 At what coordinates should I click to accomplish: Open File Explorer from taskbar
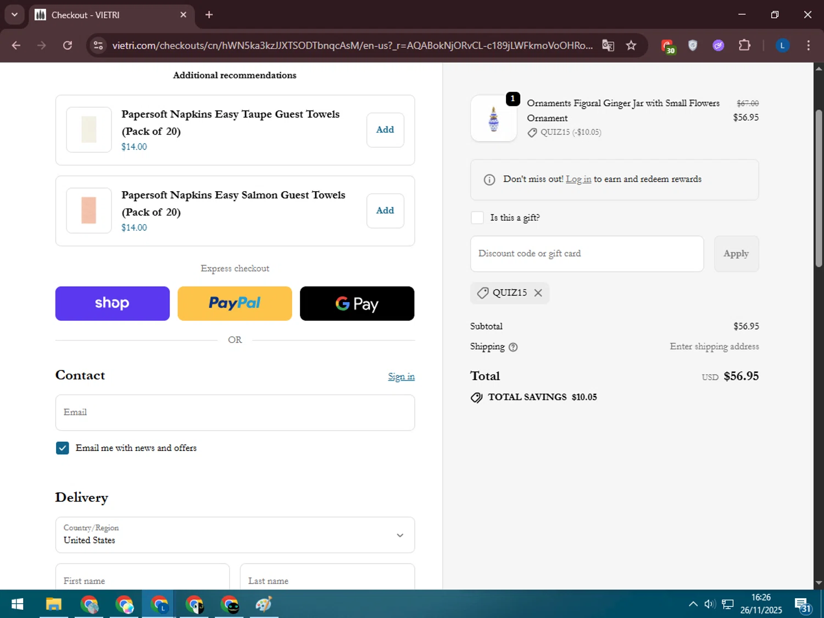[x=53, y=604]
